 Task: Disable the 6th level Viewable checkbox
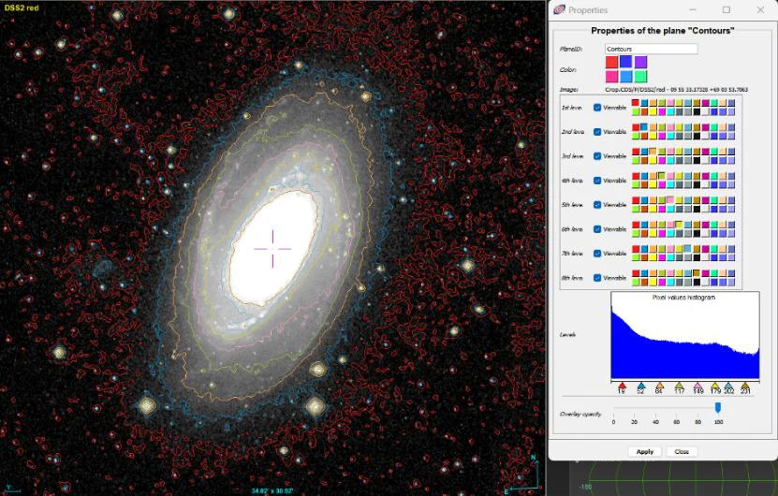click(597, 228)
